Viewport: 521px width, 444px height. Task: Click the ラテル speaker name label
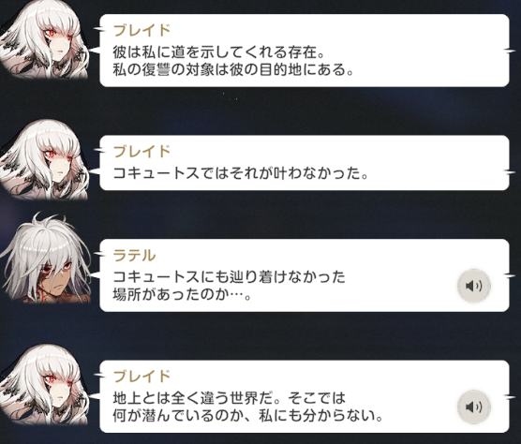point(134,256)
